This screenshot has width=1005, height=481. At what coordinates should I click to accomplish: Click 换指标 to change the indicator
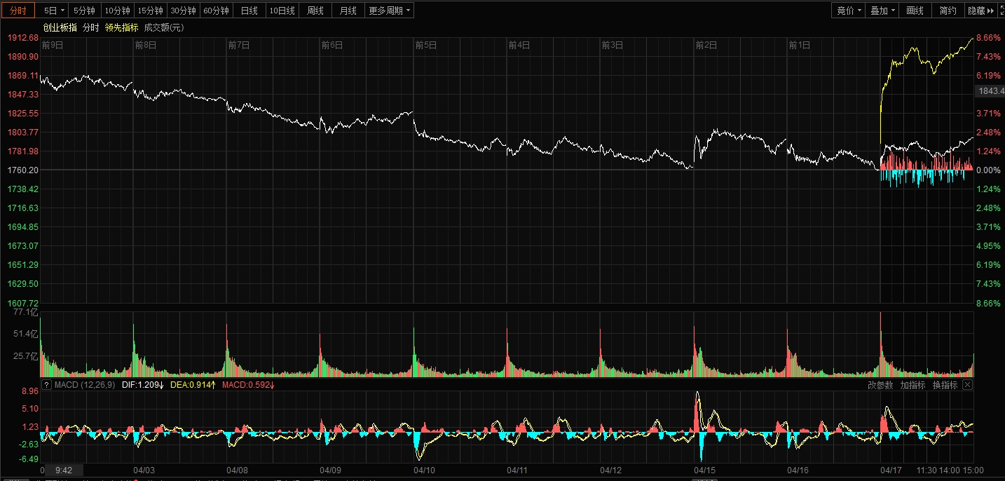945,385
